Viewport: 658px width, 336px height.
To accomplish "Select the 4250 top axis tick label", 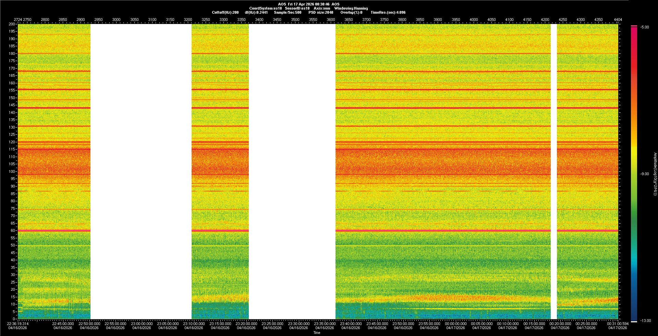I will point(563,20).
